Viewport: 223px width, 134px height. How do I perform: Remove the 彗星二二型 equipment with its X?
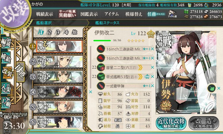(x=152, y=67)
